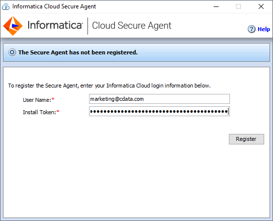273x221 pixels.
Task: Click the circular status icon beside registration message
Action: coord(12,52)
